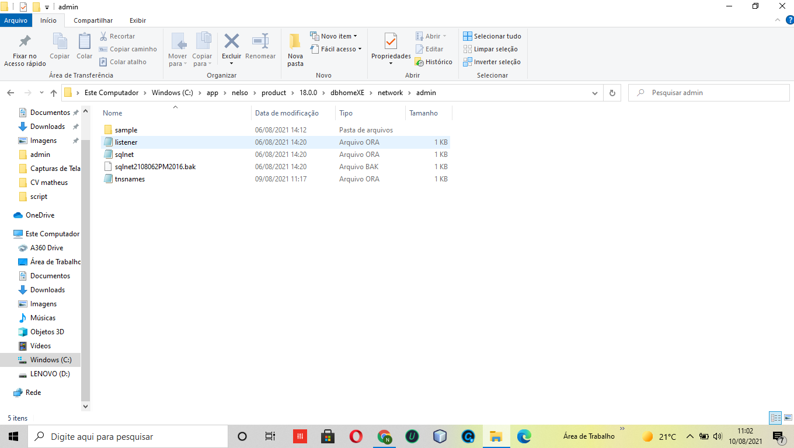Switch to large thumbnails view icon

coord(788,418)
